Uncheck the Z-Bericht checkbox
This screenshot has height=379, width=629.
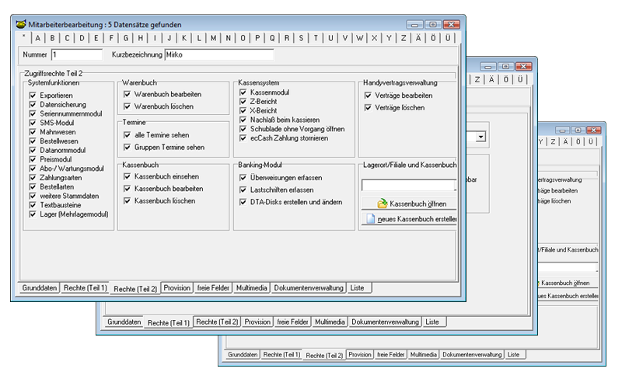pos(243,102)
